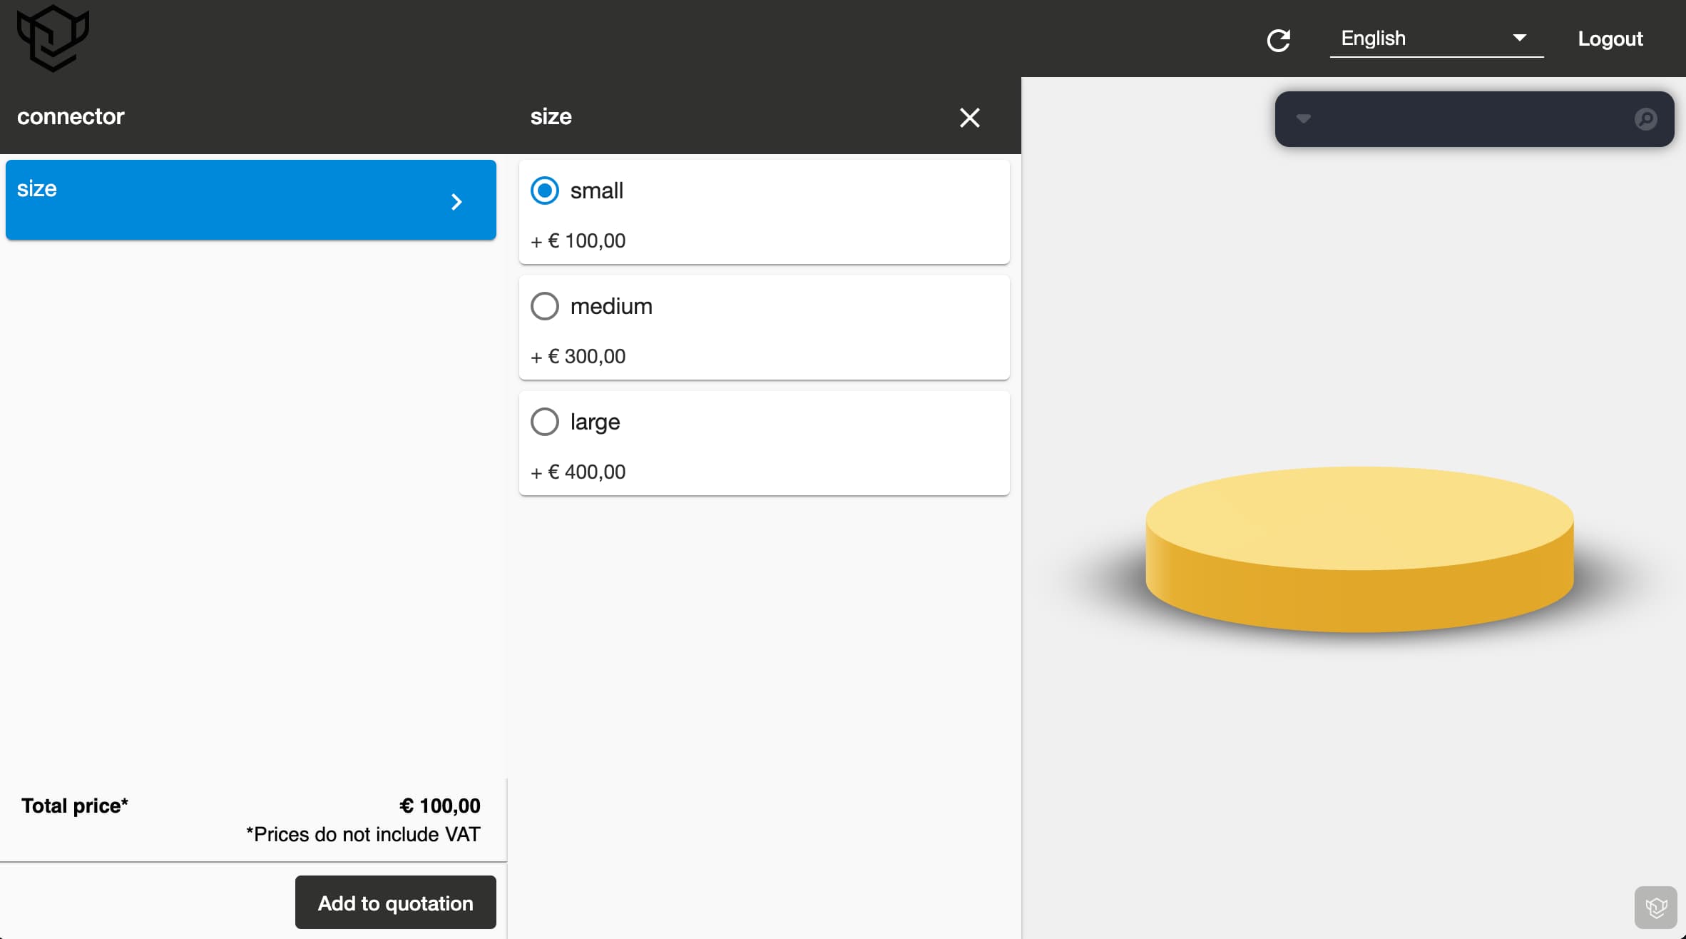The image size is (1686, 939).
Task: Select the medium size radio button
Action: (x=544, y=305)
